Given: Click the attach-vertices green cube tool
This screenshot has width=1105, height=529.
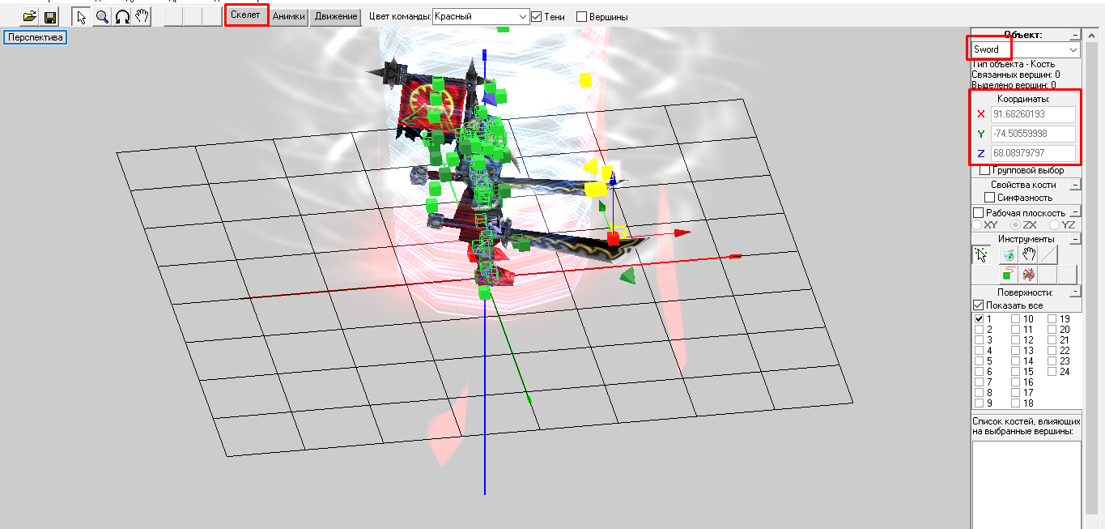Looking at the screenshot, I should tap(1009, 275).
